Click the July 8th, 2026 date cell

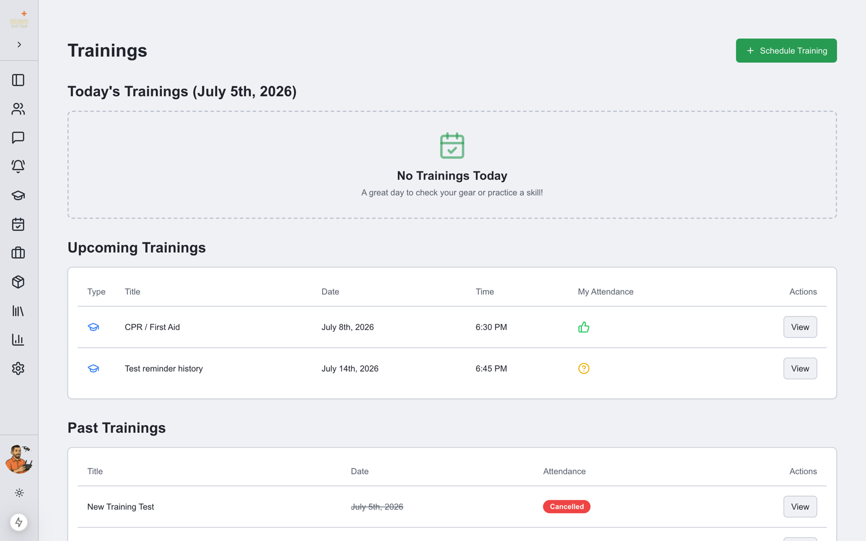point(347,327)
